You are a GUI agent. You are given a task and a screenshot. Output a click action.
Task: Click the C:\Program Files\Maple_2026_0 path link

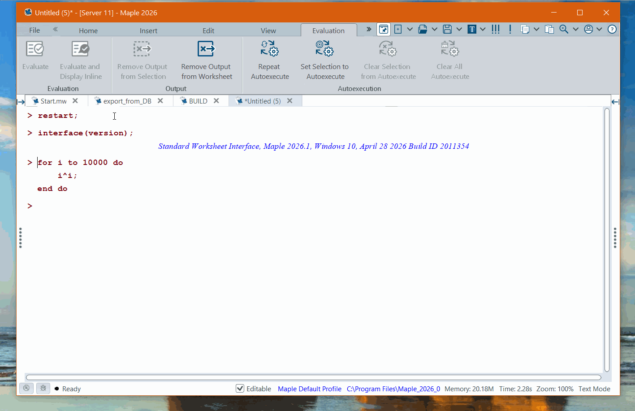[393, 389]
